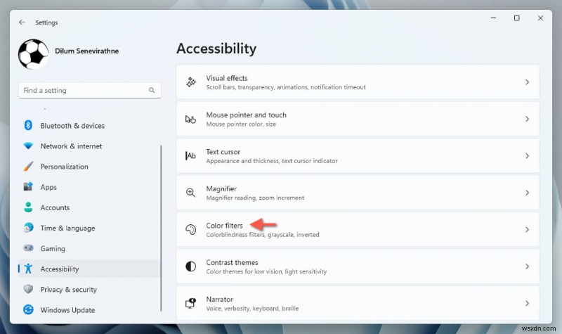Open Text cursor settings
Viewport: 562px width, 334px height.
pos(358,155)
